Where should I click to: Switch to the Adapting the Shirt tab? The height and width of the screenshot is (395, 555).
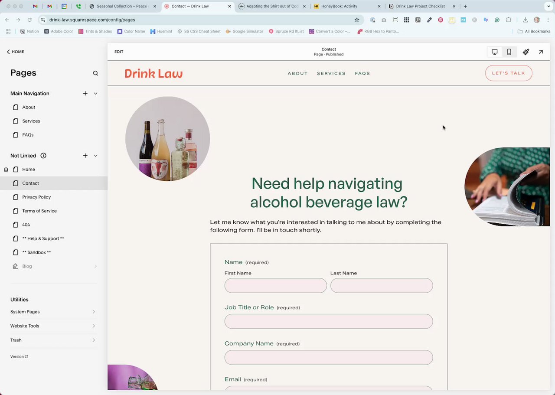272,7
